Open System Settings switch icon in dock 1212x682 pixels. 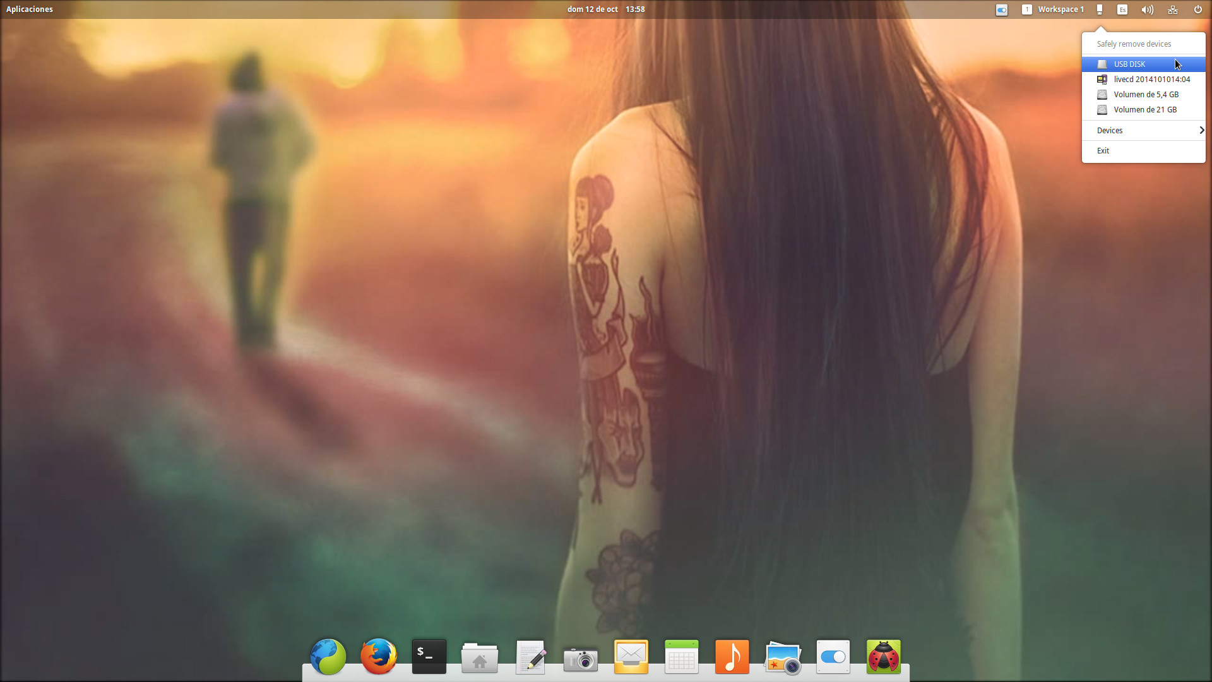point(833,657)
